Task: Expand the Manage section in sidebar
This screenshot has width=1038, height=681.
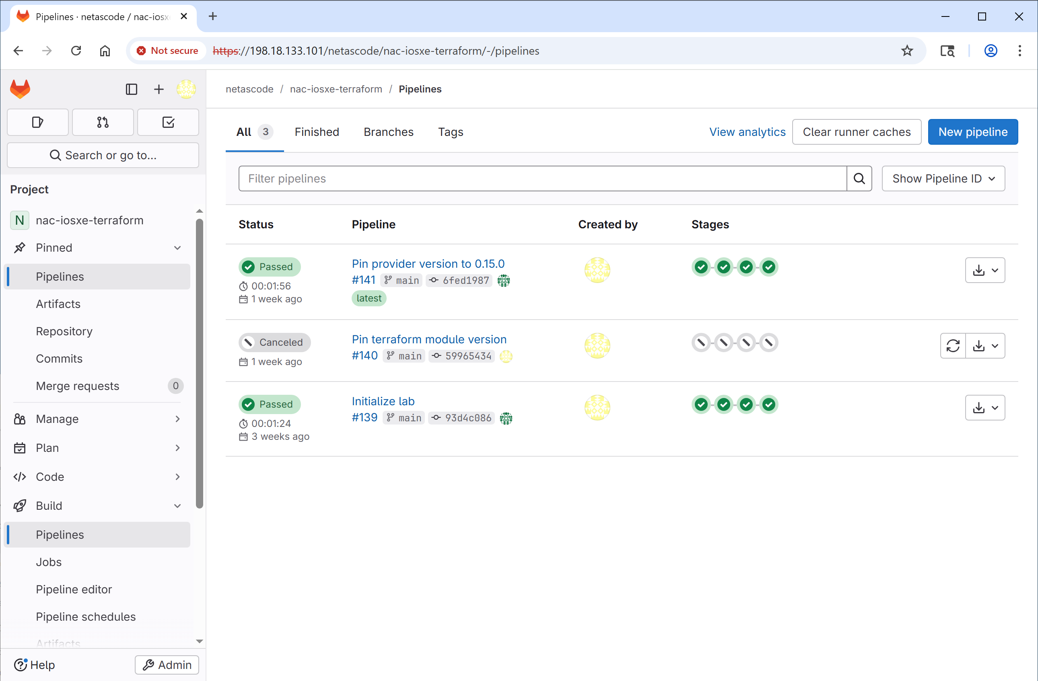Action: pos(177,419)
